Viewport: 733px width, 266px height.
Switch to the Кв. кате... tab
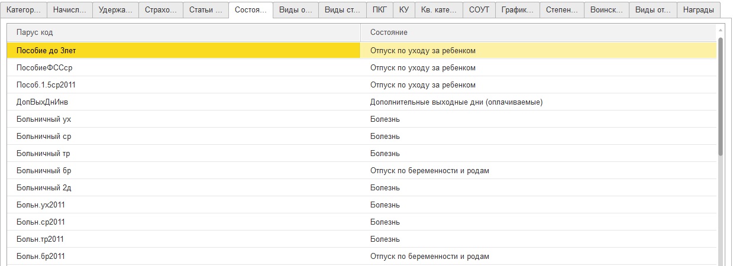438,10
